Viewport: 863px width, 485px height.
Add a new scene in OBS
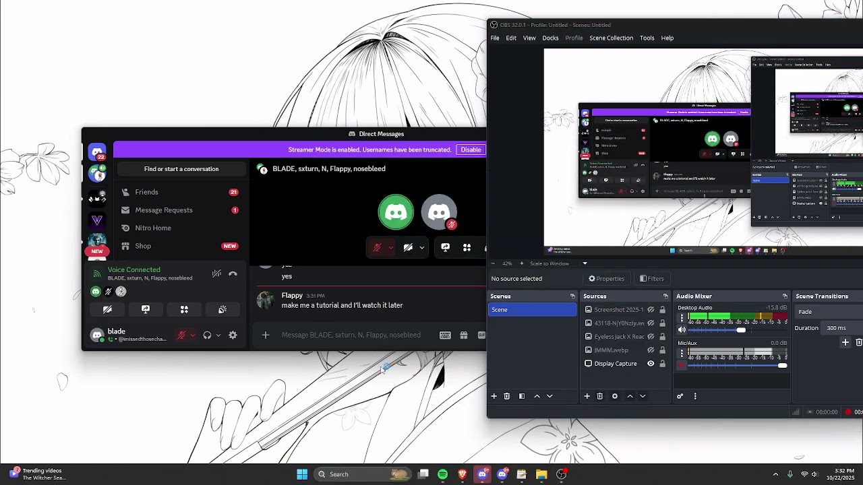pyautogui.click(x=494, y=396)
